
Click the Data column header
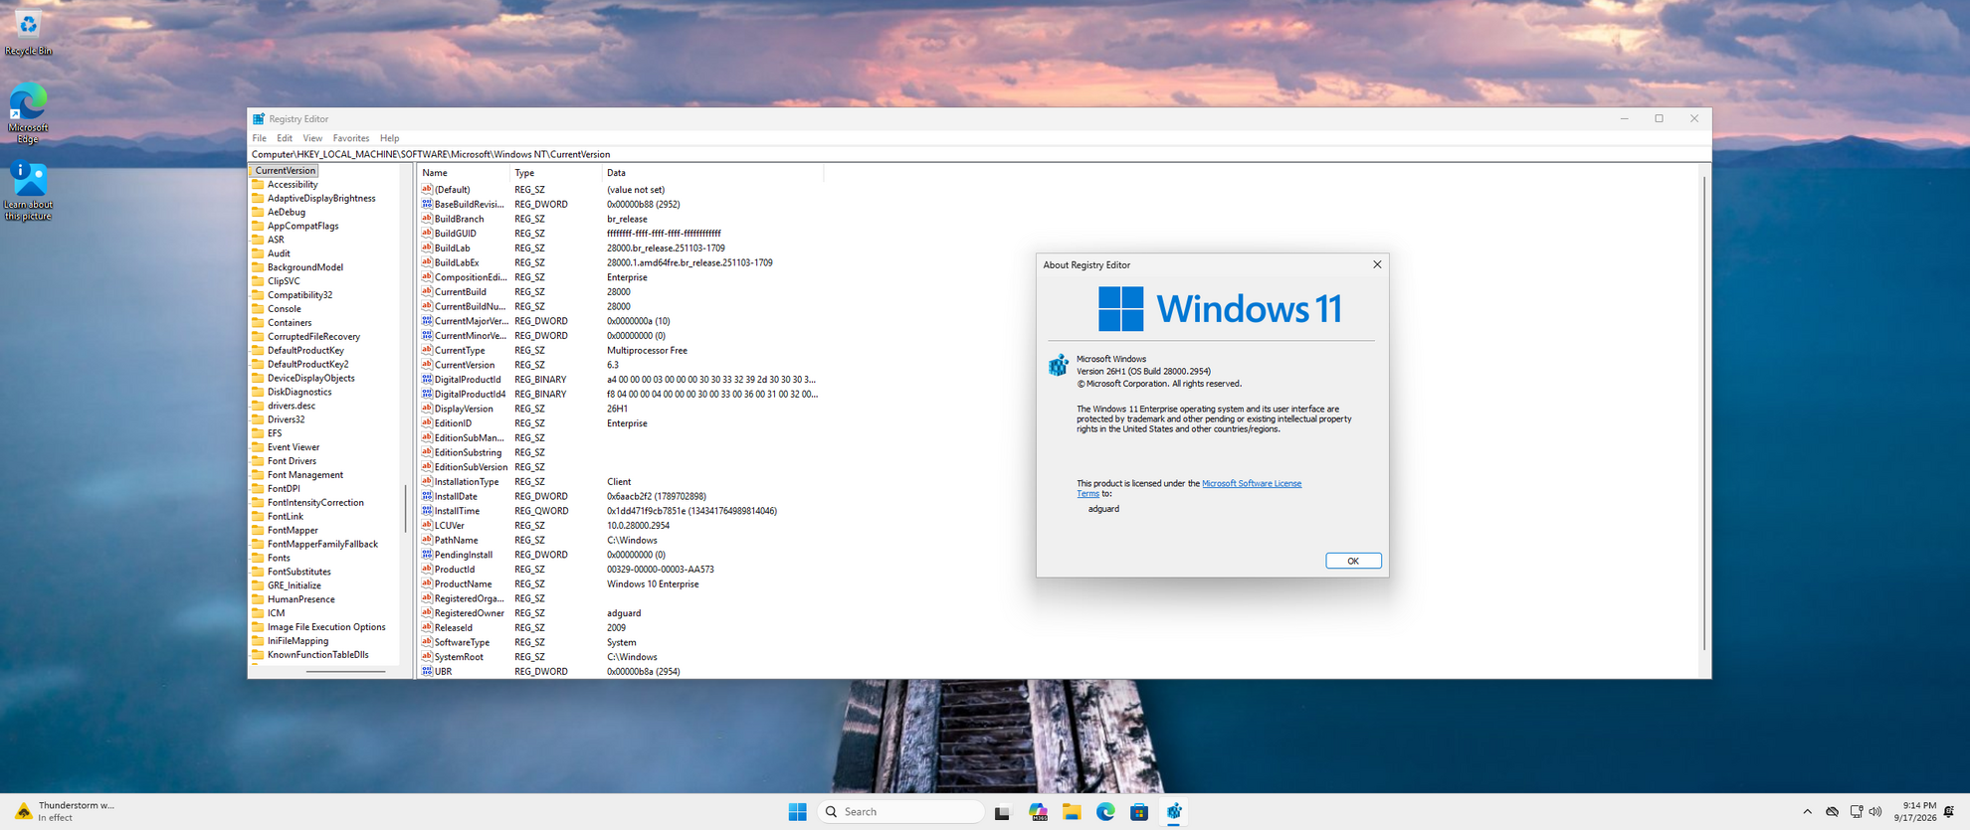click(x=712, y=173)
